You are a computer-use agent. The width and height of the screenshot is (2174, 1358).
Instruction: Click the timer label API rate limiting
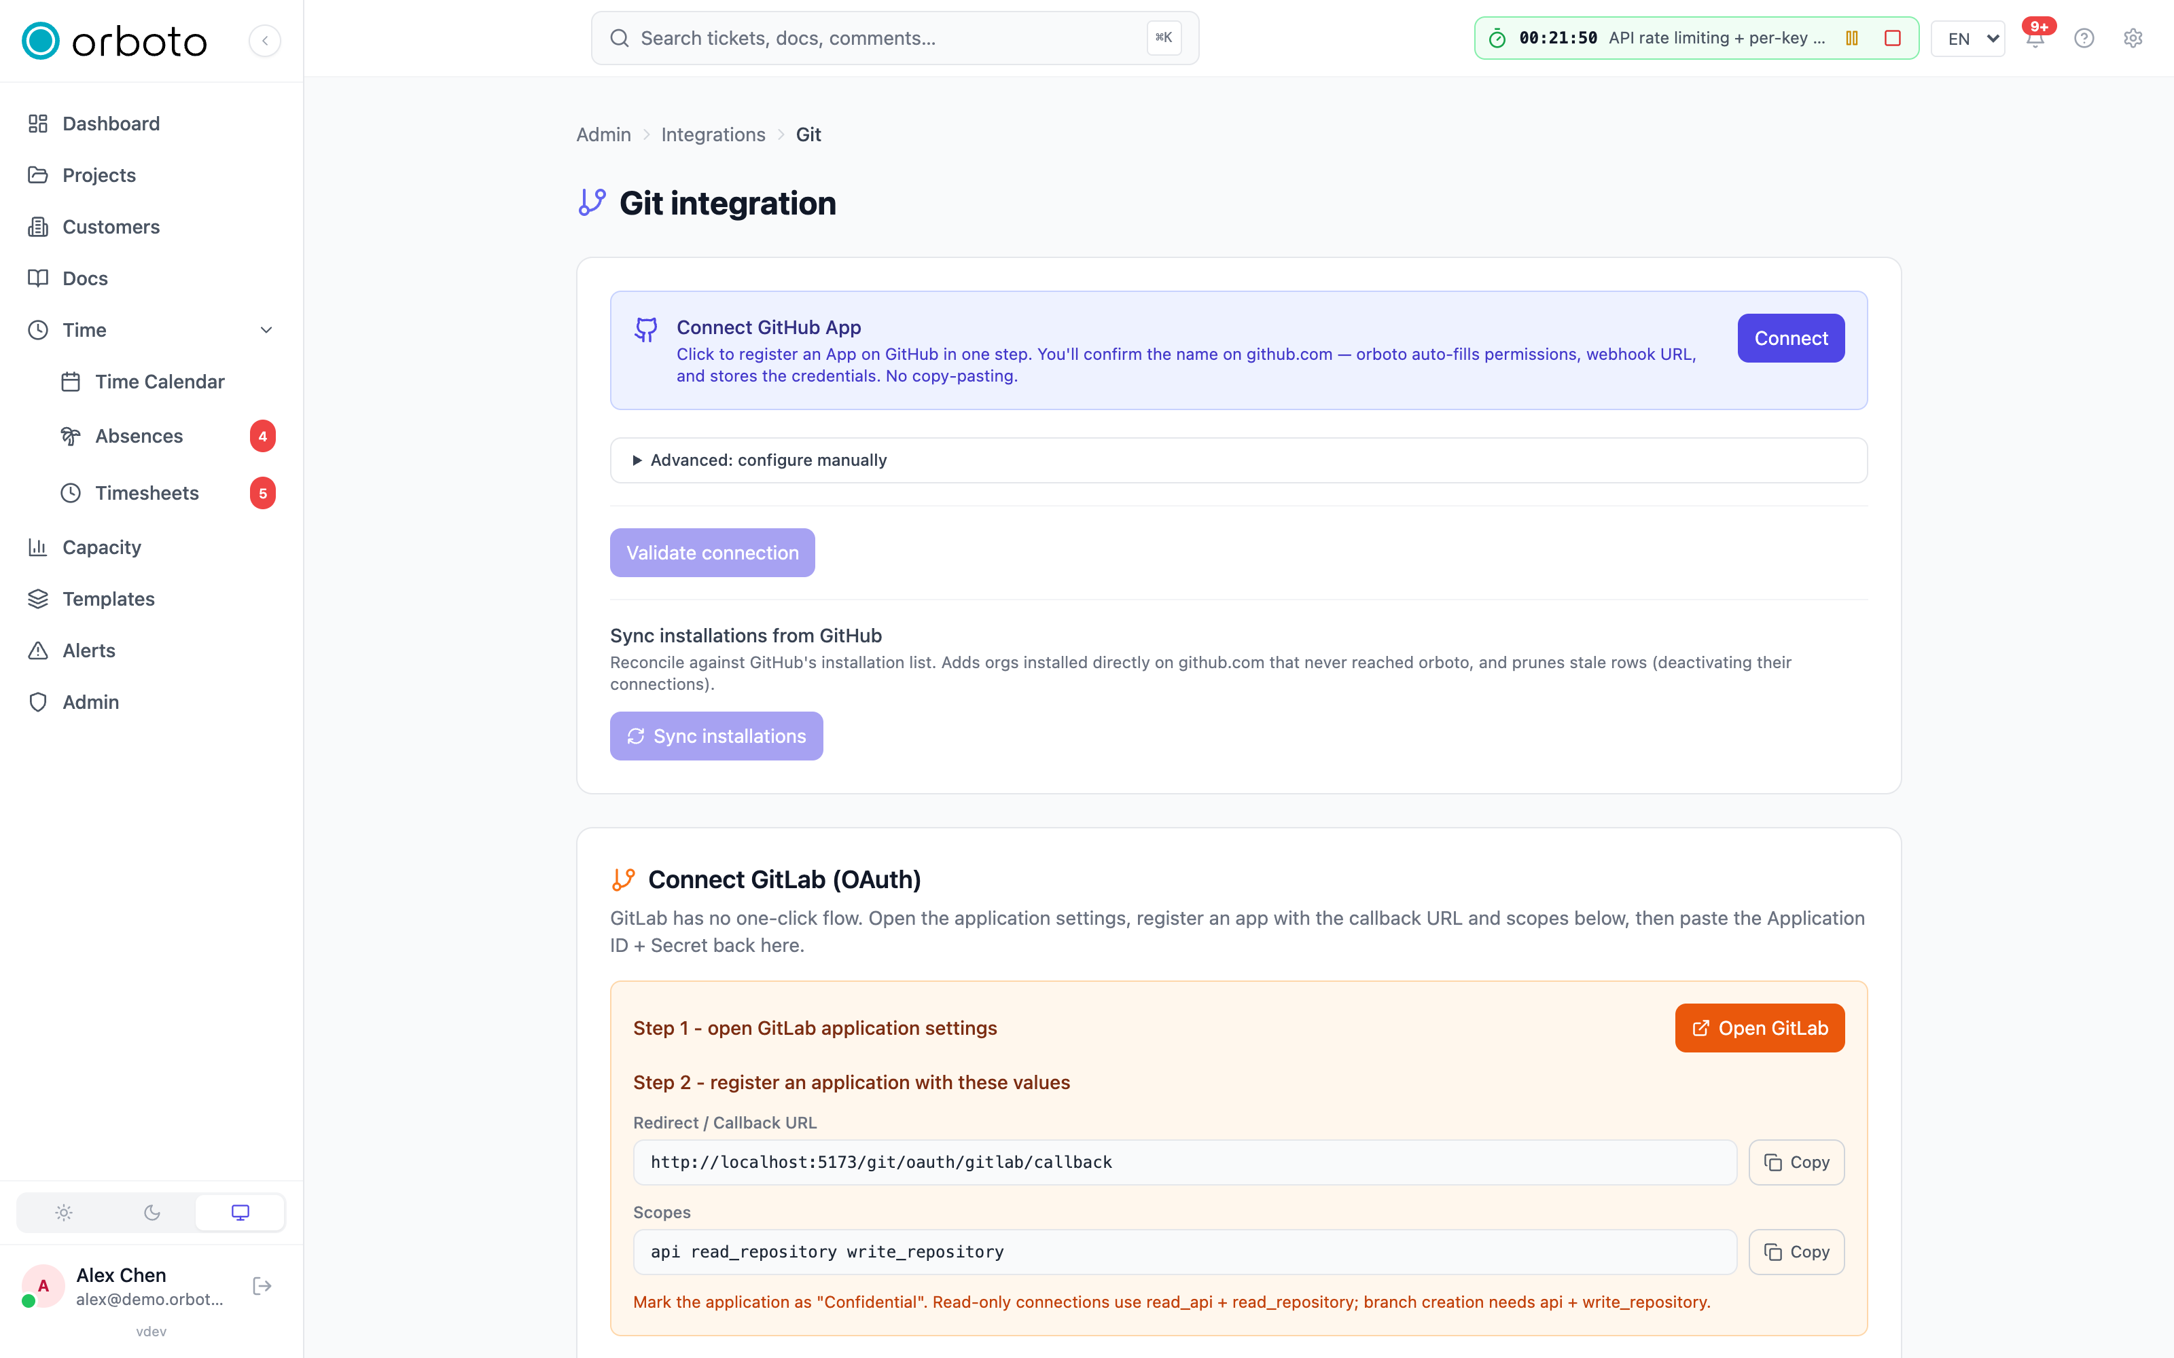[x=1717, y=38]
